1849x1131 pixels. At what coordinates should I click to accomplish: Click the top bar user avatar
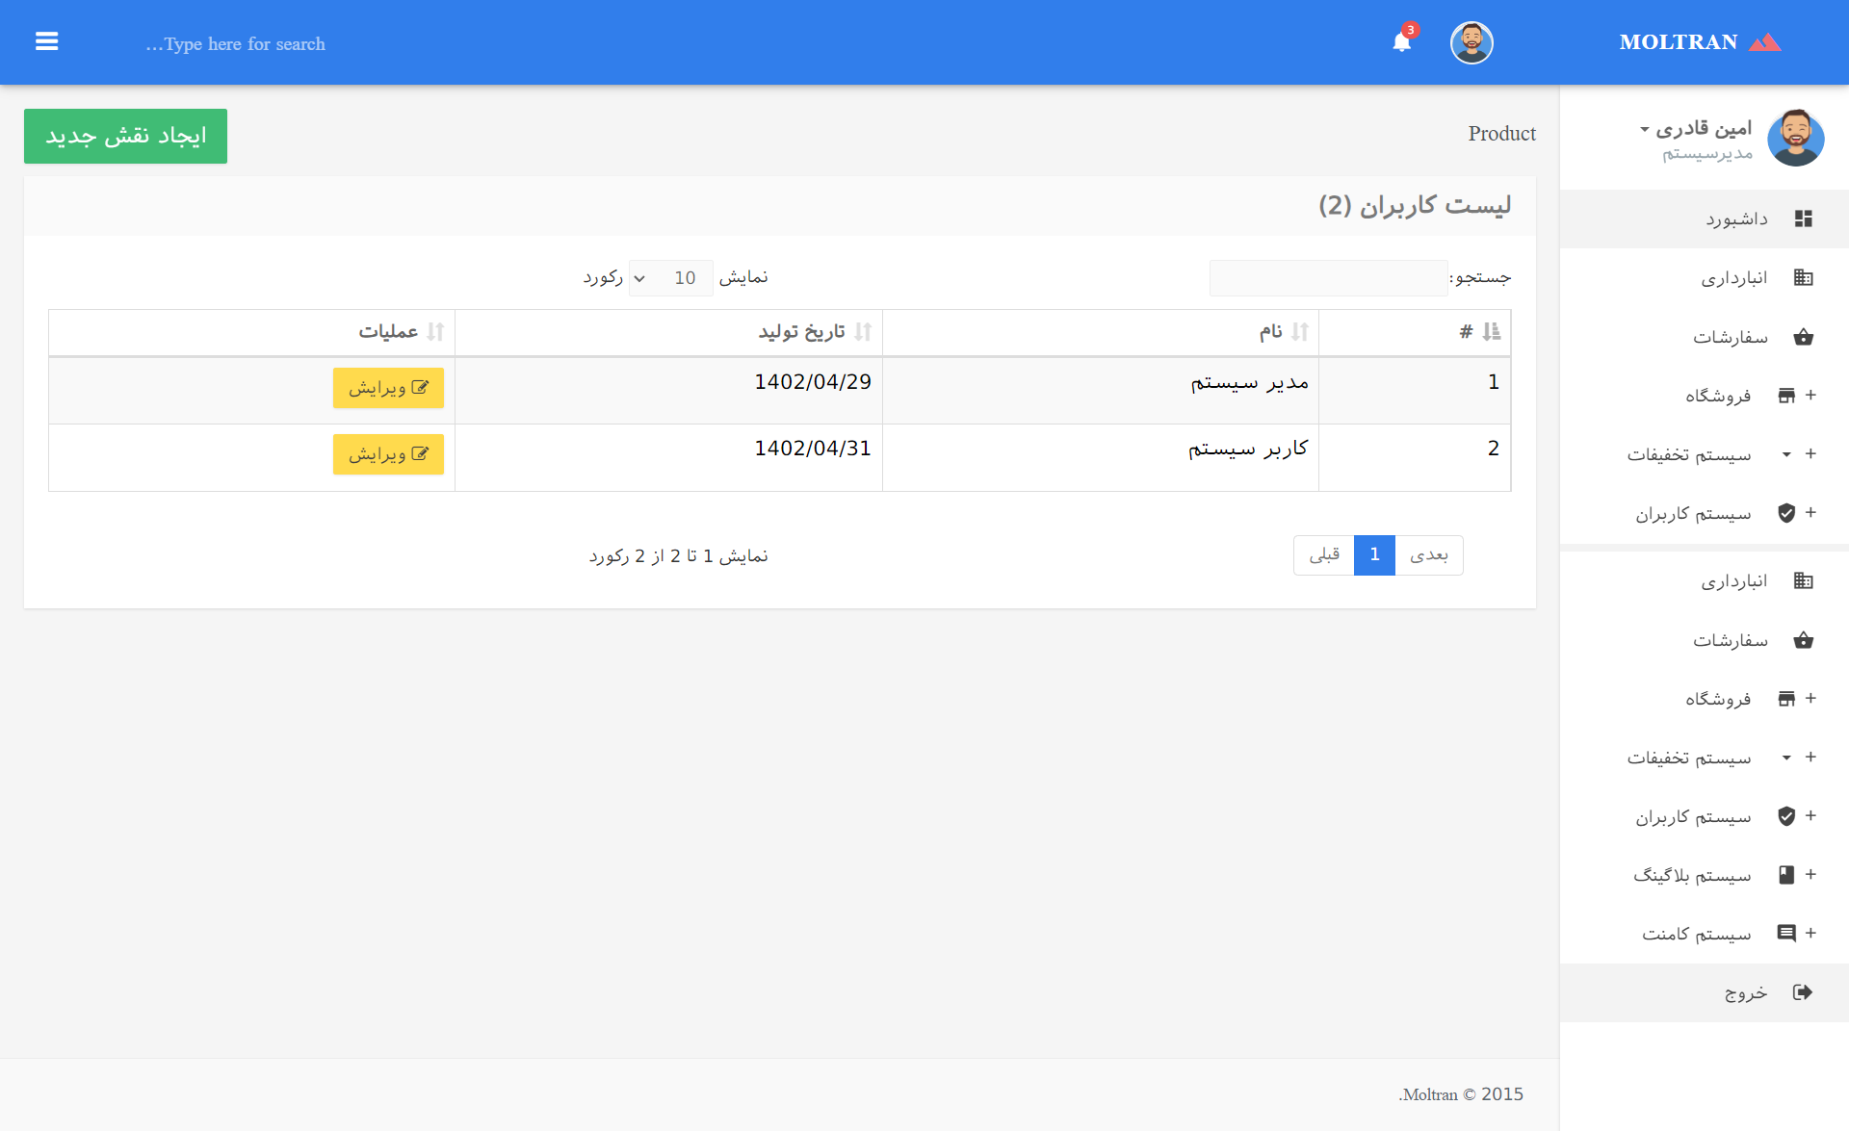1471,42
